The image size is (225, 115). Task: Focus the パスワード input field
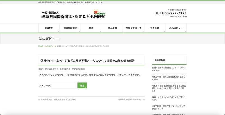[x=64, y=85]
